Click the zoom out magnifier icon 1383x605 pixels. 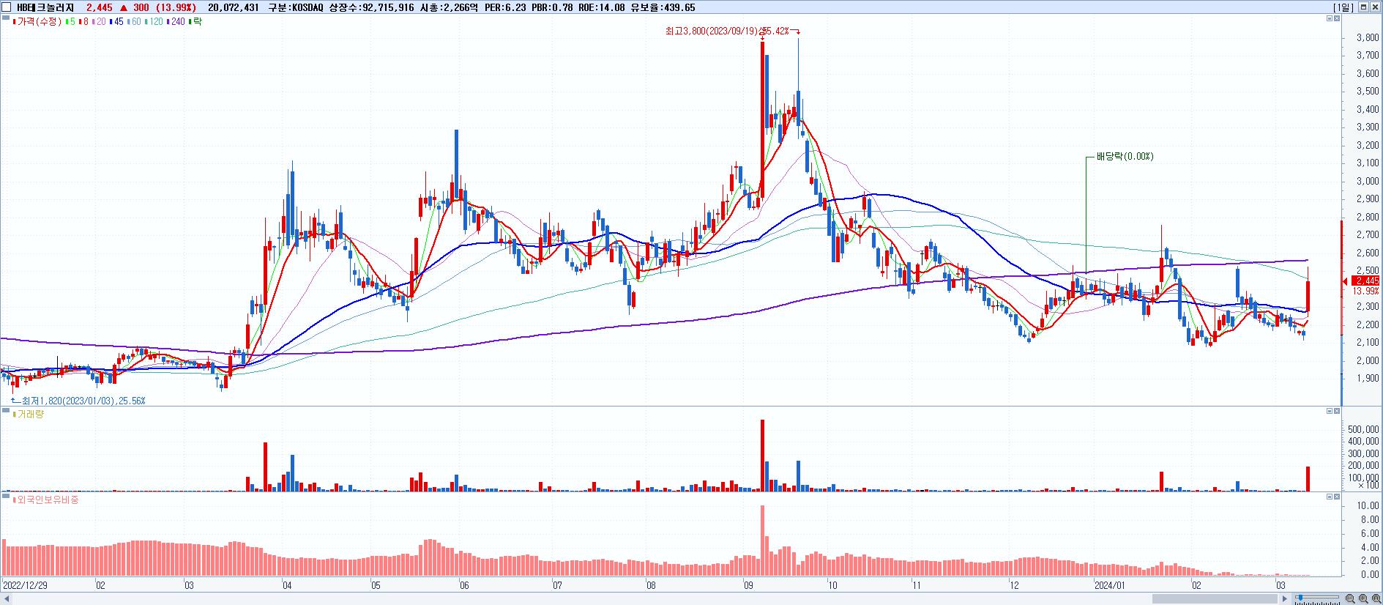pyautogui.click(x=1350, y=598)
